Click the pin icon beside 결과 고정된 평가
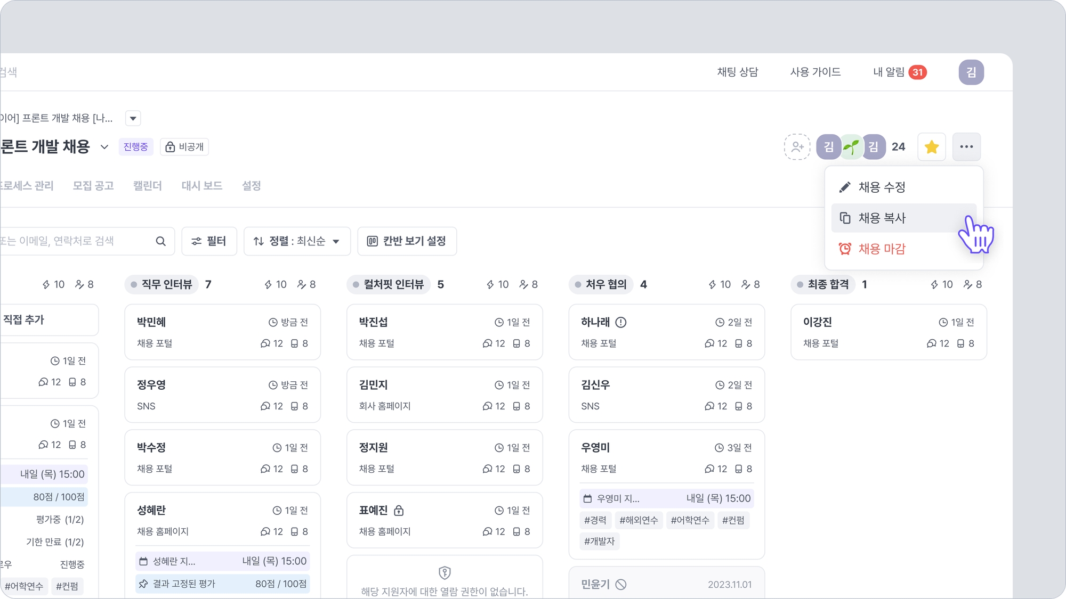The image size is (1066, 599). coord(143,584)
